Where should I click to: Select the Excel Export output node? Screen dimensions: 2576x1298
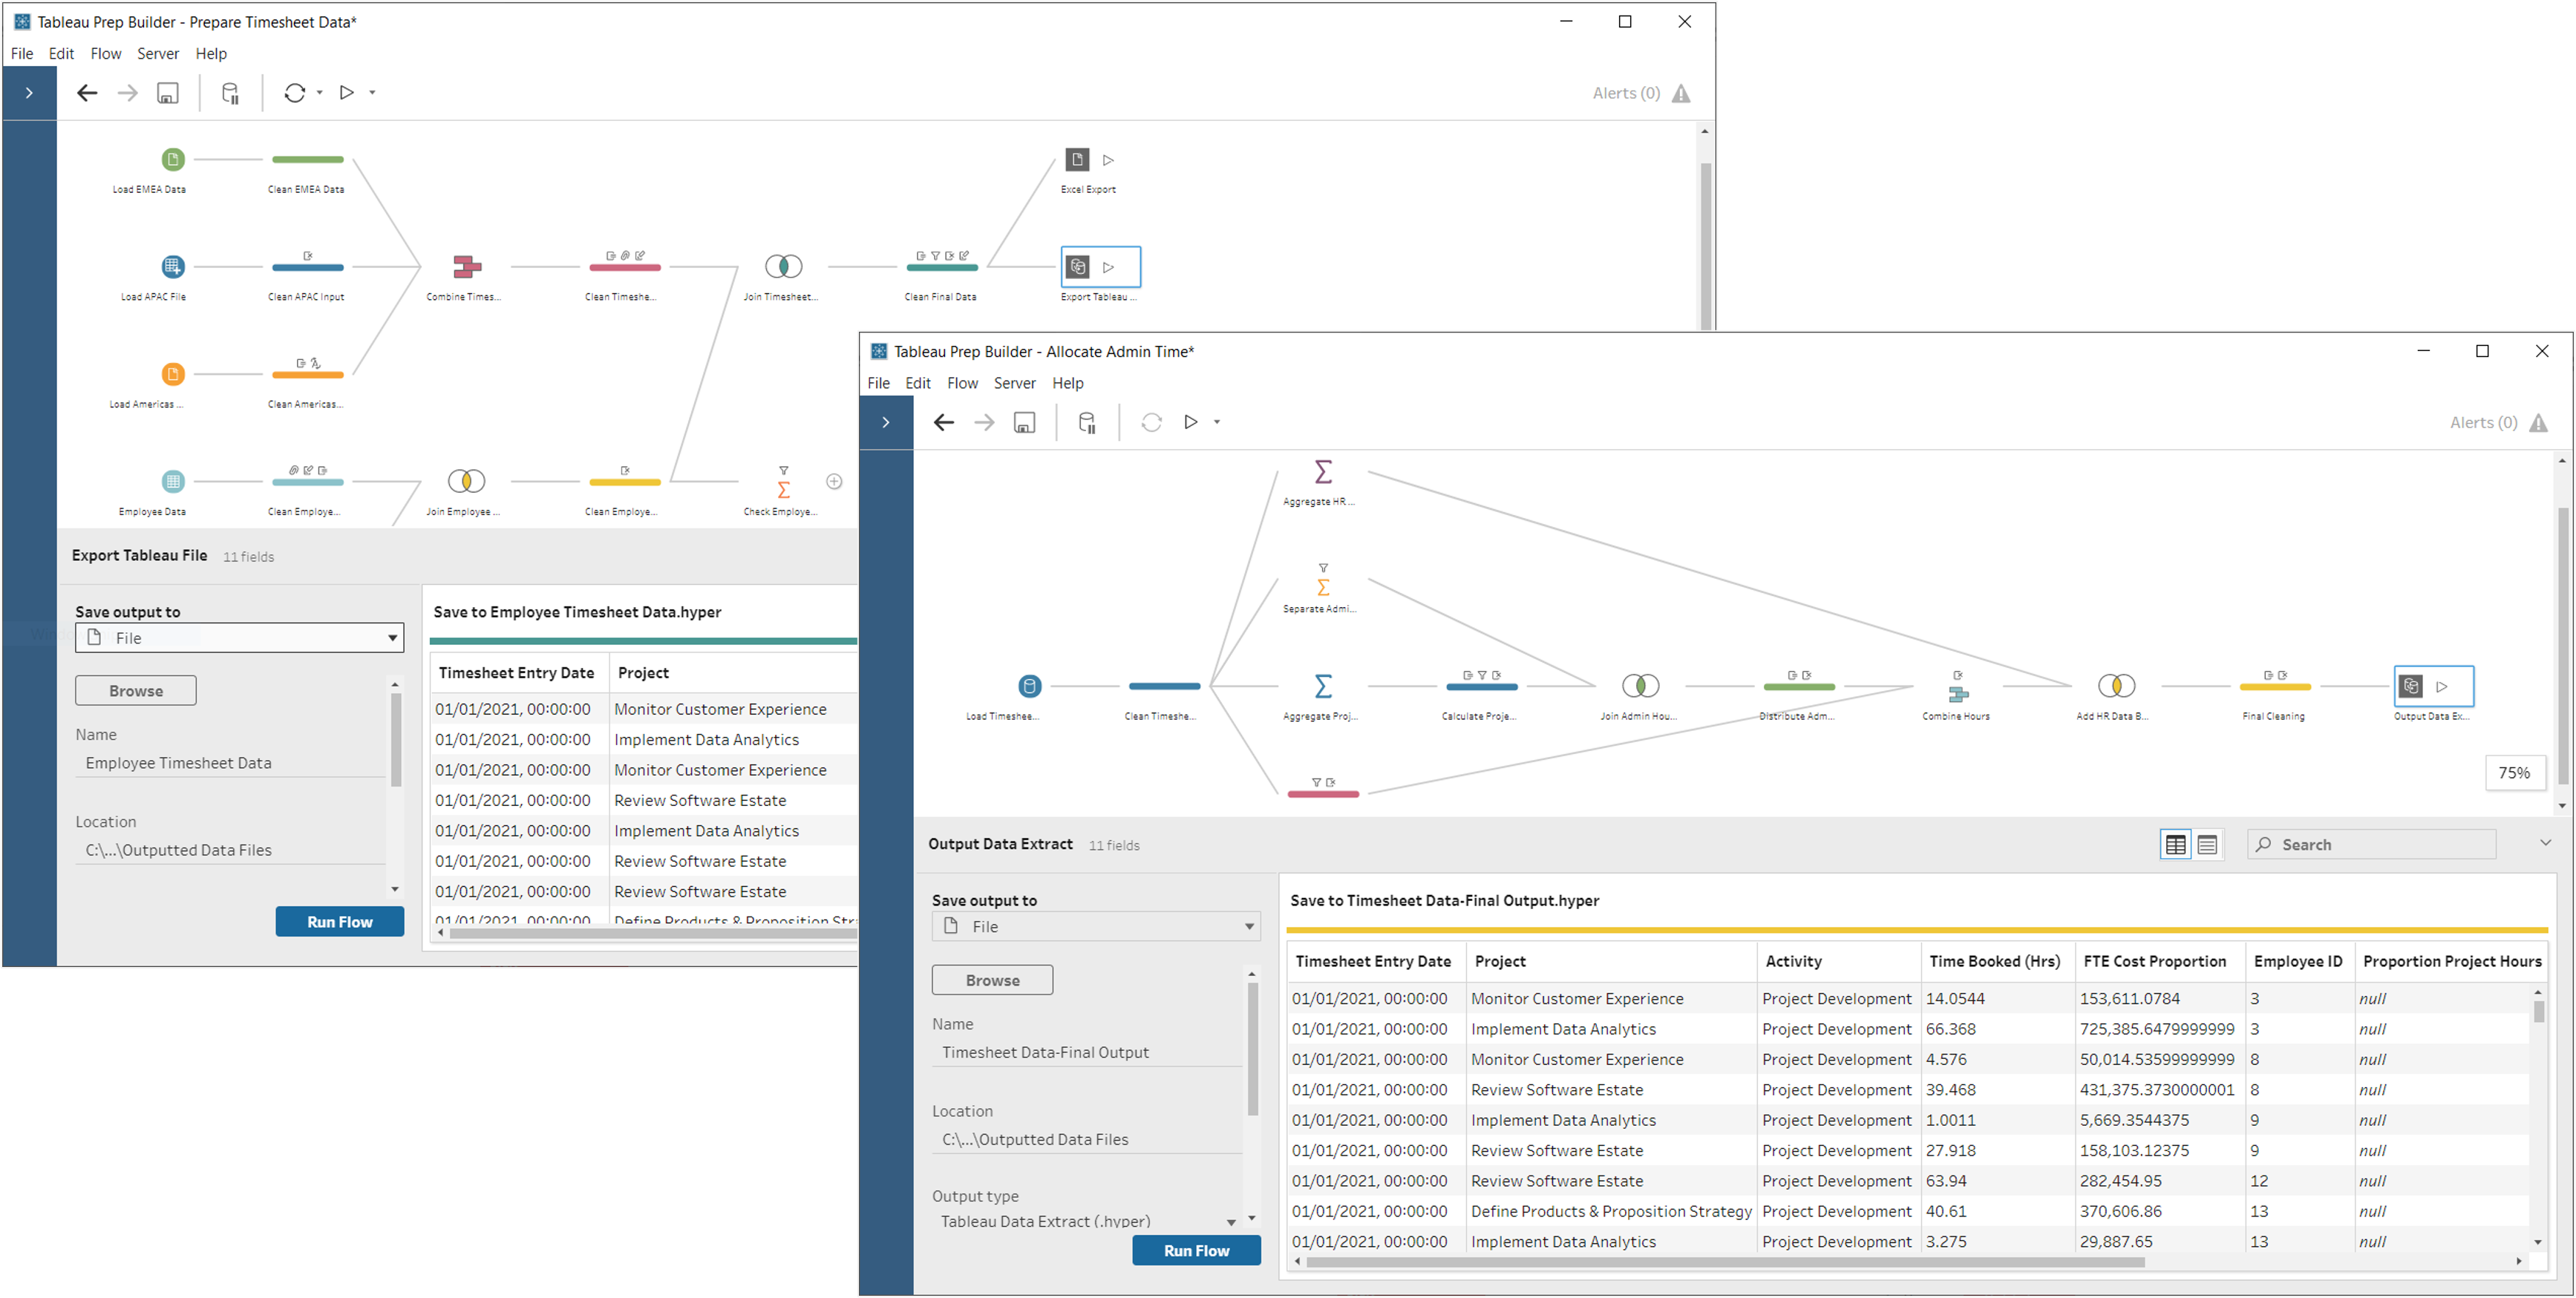(1077, 160)
